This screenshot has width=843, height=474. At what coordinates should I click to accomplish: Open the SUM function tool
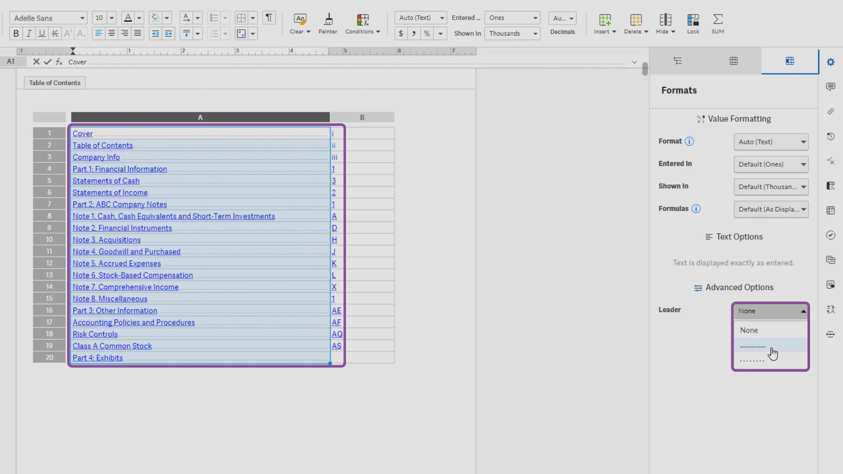pos(718,24)
